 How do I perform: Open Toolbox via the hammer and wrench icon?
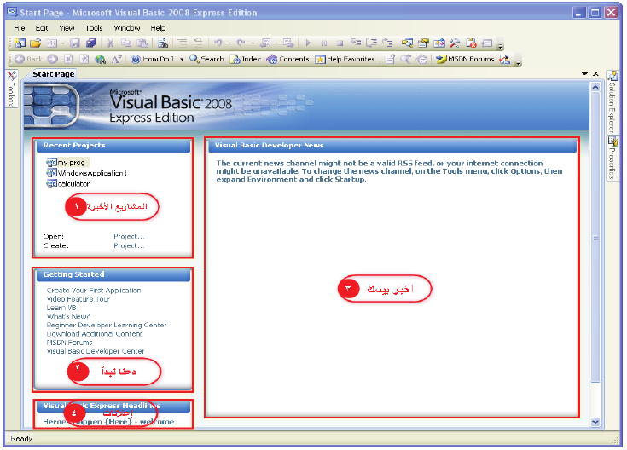click(x=455, y=43)
